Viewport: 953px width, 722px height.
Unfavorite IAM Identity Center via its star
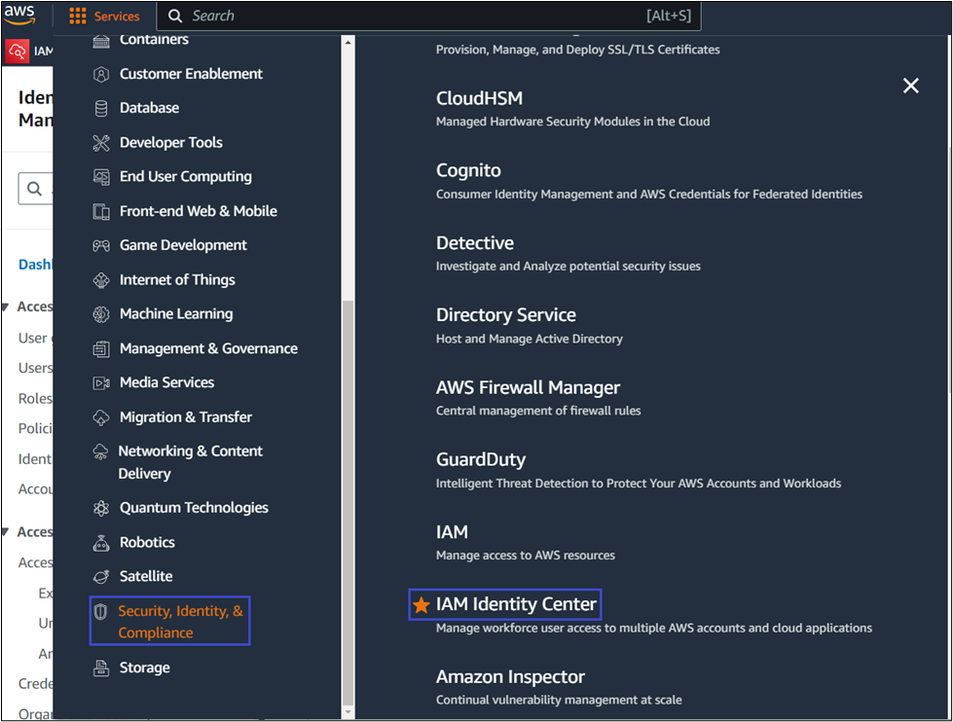click(422, 603)
